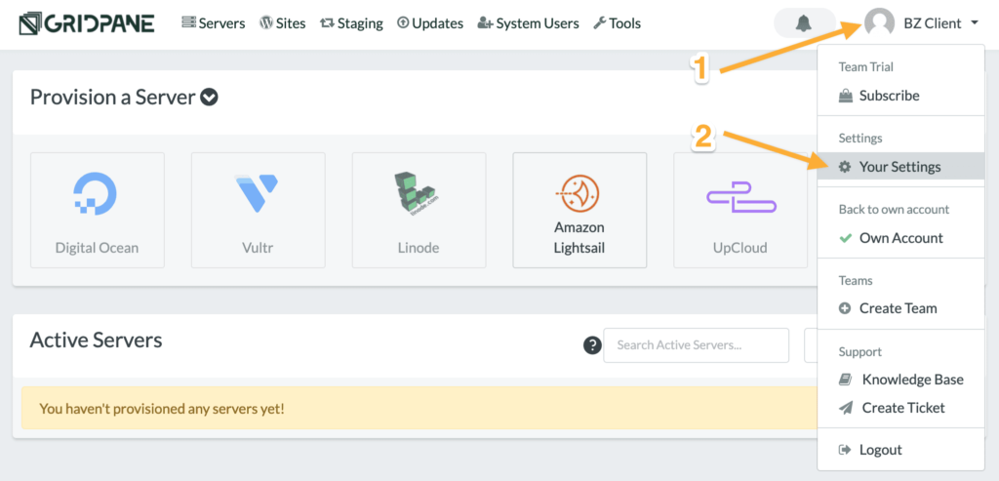Click the Active Servers help question icon
This screenshot has height=481, width=999.
tap(591, 344)
